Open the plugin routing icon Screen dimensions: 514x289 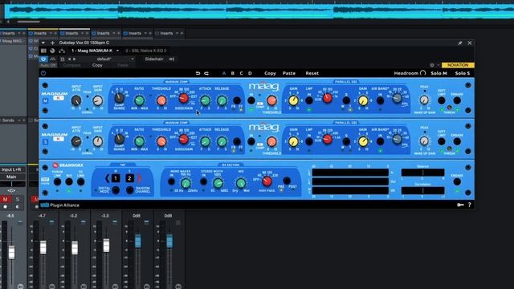(x=62, y=51)
